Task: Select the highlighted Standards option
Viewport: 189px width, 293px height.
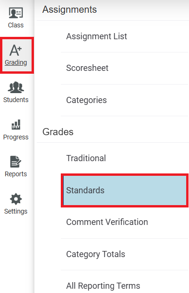Action: pos(125,190)
